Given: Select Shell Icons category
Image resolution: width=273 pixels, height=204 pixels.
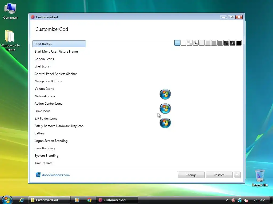Looking at the screenshot, I should tap(42, 66).
